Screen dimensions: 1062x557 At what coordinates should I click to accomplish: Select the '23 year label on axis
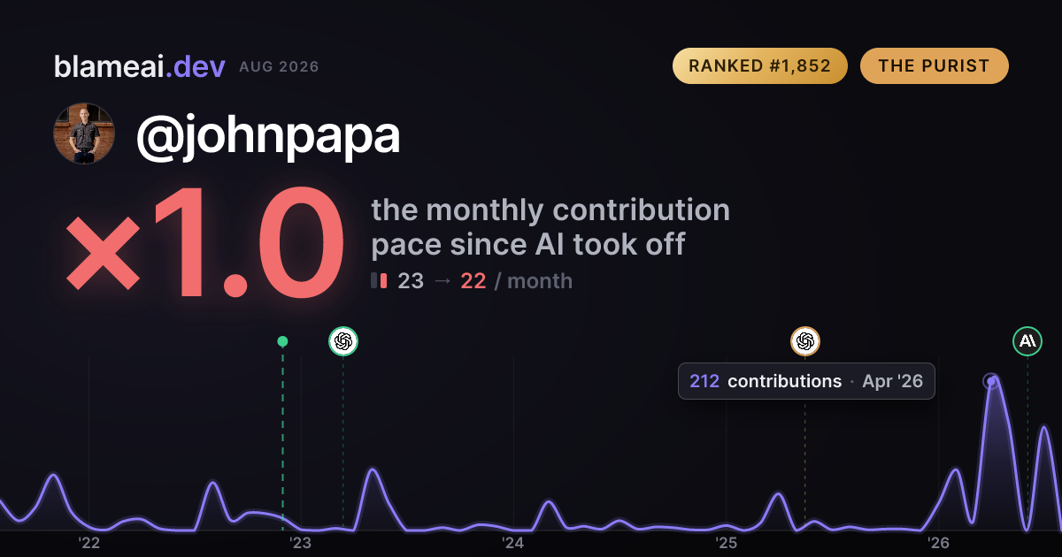point(301,542)
